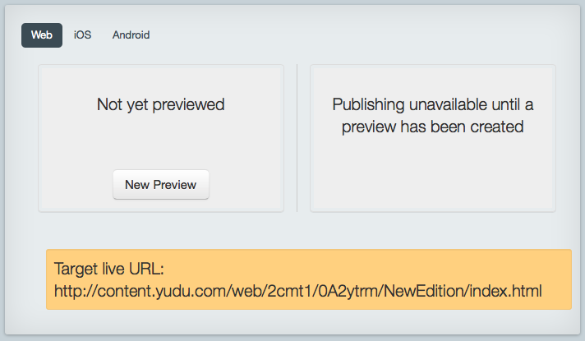Screen dimensions: 585x341
Task: Click the 'preview has been created' text line
Action: 433,127
